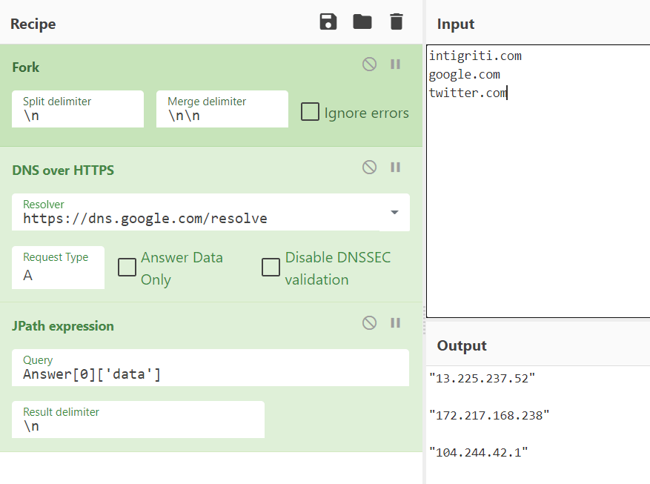Click the Recipe panel heading
This screenshot has height=484, width=650.
click(33, 24)
